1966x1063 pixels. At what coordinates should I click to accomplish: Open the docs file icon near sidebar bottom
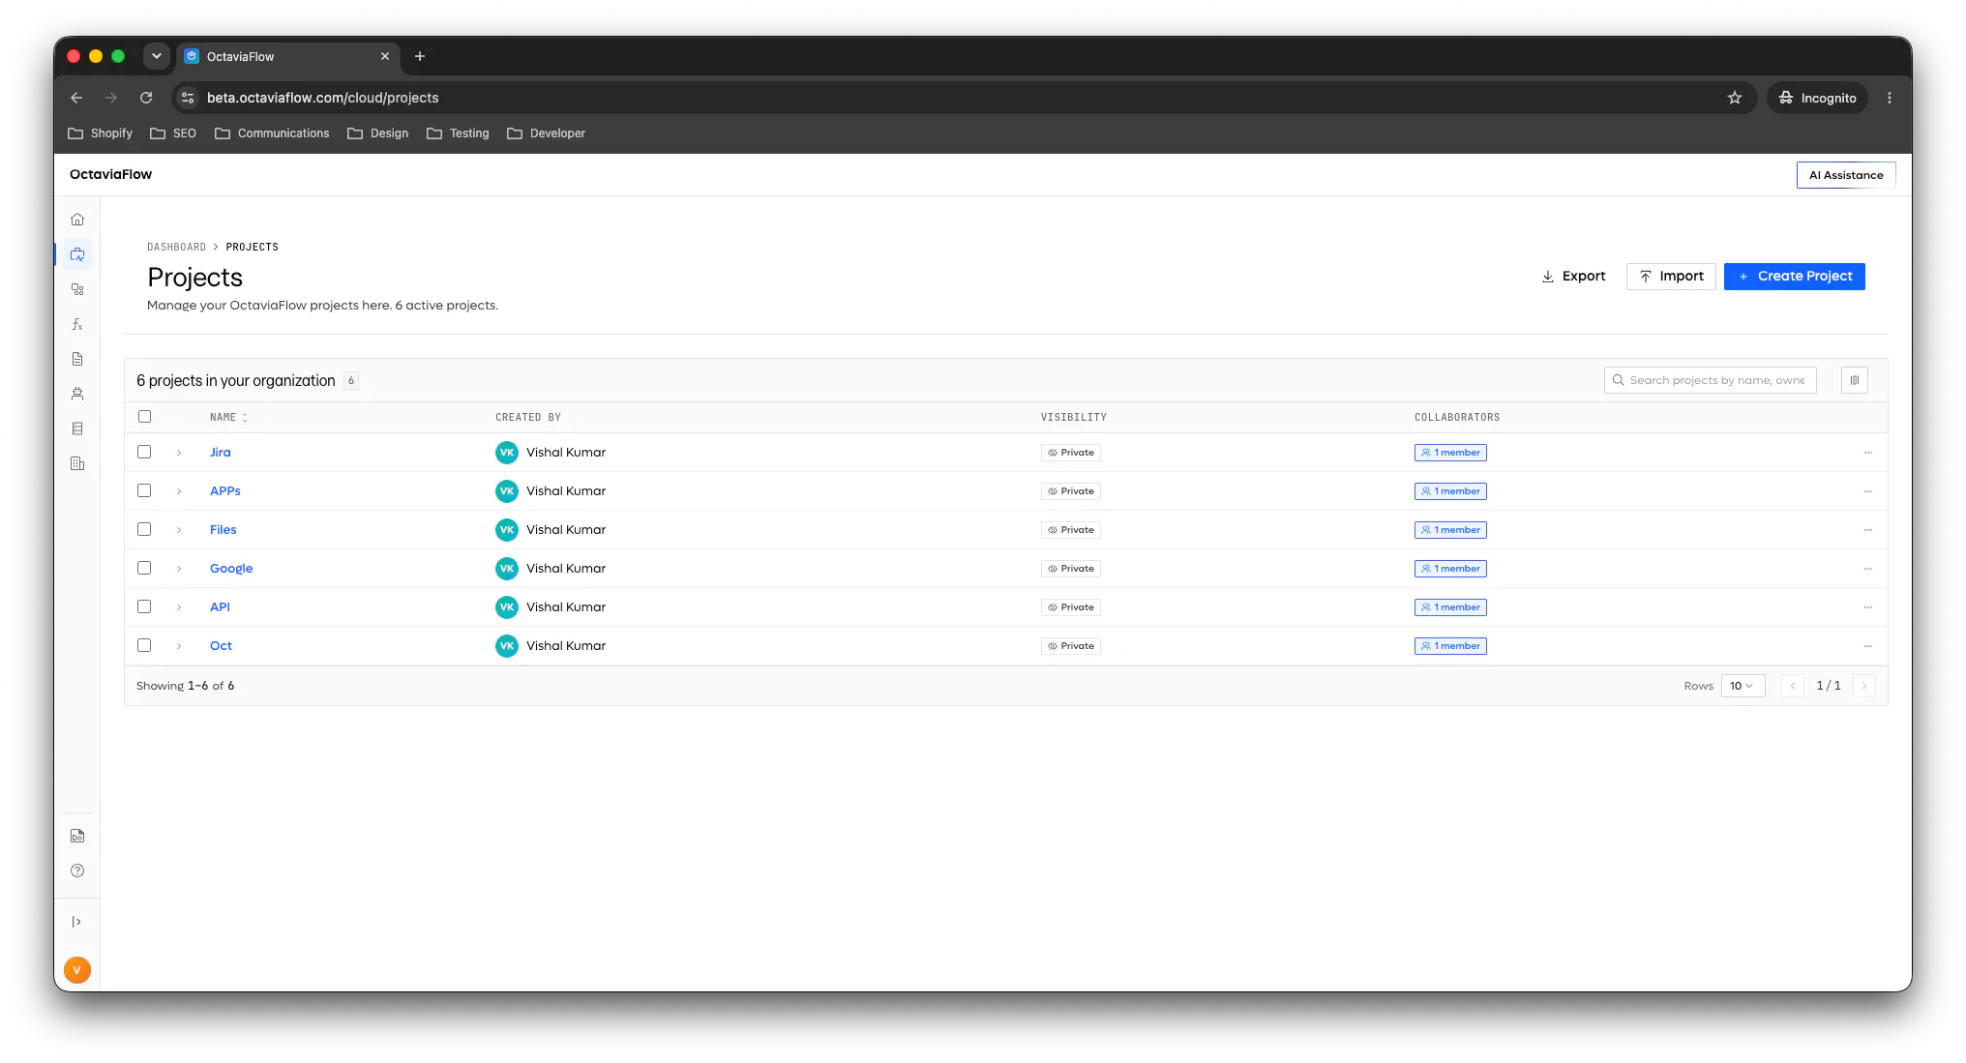(77, 836)
